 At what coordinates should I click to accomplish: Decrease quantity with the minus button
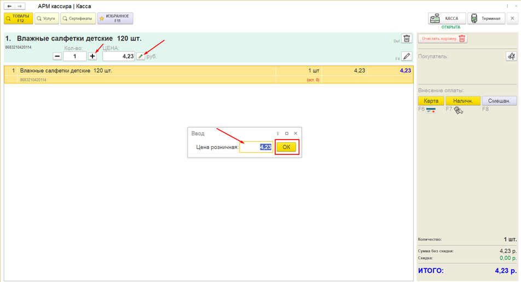coord(57,56)
